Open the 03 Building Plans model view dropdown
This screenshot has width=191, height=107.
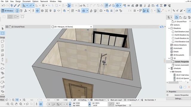click(133, 100)
